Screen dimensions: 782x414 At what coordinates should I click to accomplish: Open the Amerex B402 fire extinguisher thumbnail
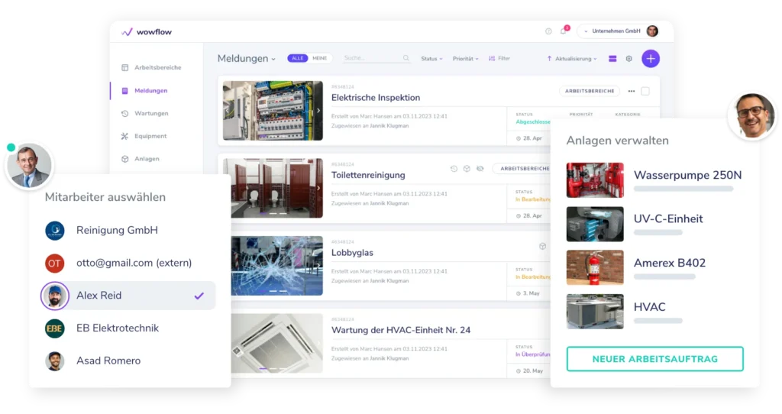[x=595, y=267]
